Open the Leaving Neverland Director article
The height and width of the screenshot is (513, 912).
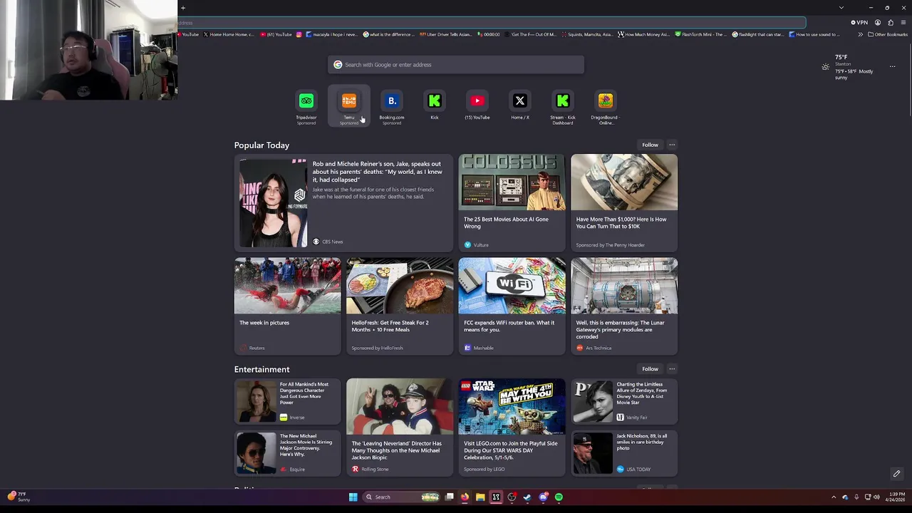[x=400, y=427]
